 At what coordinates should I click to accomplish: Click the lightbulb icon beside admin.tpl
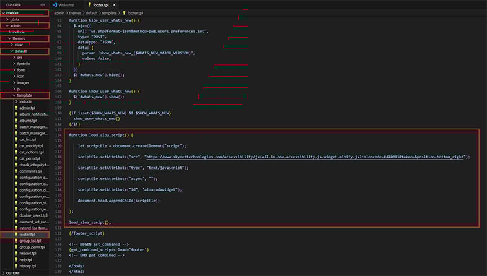[x=17, y=108]
